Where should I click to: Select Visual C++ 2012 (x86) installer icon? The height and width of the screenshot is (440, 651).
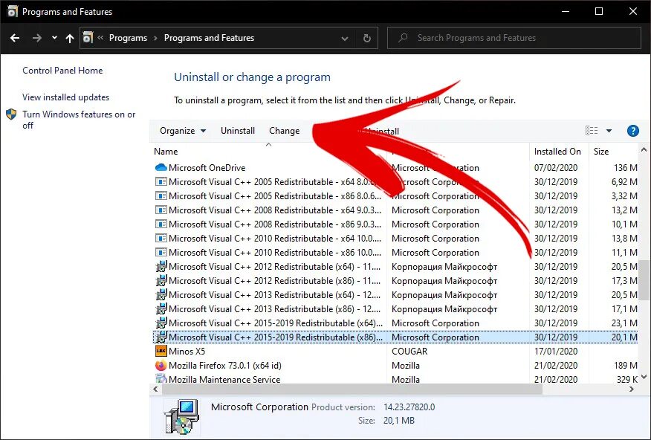161,281
